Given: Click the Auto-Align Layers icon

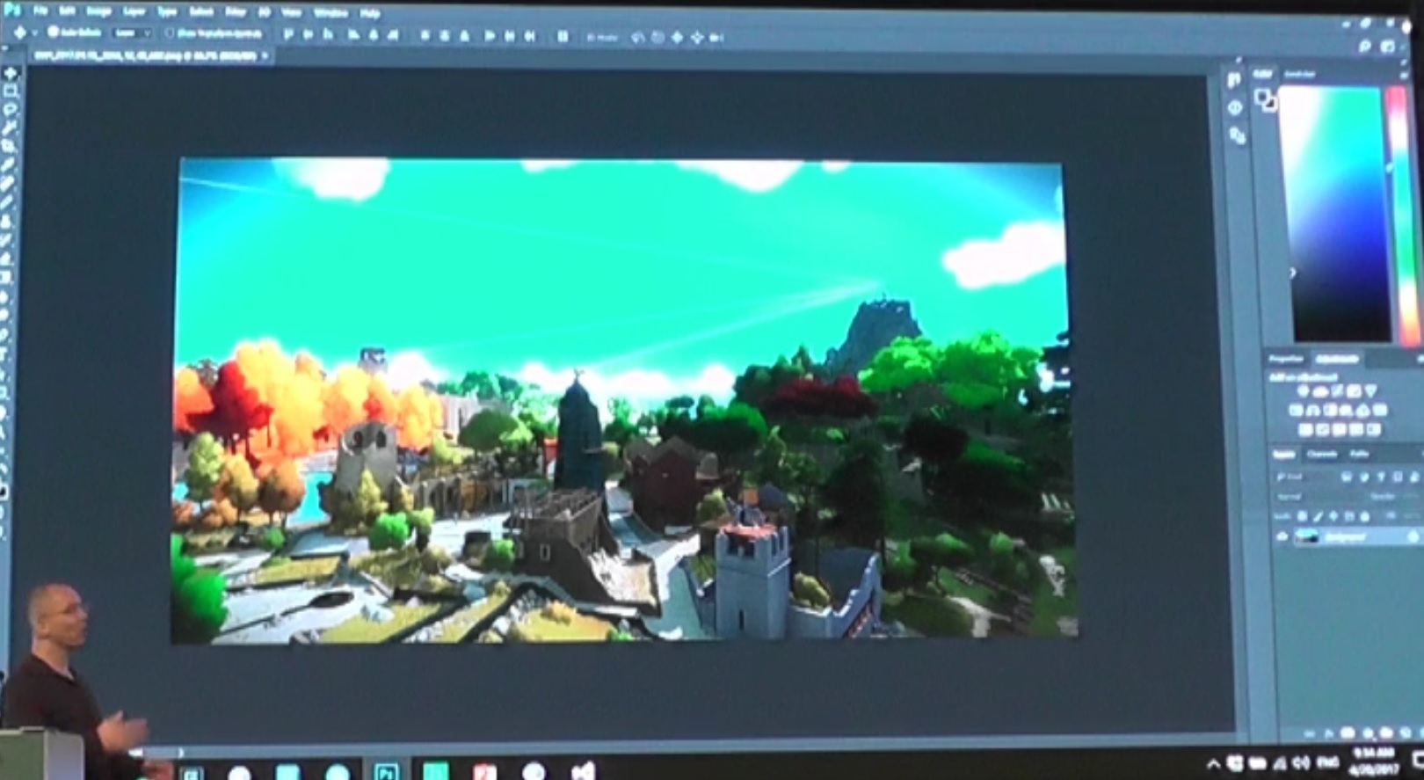Looking at the screenshot, I should [563, 36].
